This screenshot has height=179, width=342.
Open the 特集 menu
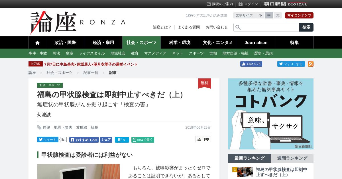click(294, 43)
